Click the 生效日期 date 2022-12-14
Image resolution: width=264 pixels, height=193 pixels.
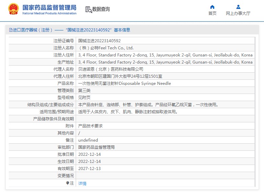(89, 161)
